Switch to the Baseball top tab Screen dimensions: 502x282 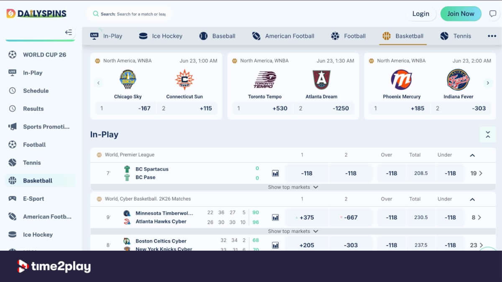coord(218,36)
